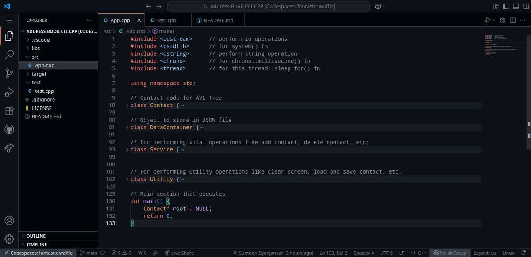Screen dimensions: 531x257
Task: Open errors and warnings count in status bar
Action: pyautogui.click(x=121, y=253)
